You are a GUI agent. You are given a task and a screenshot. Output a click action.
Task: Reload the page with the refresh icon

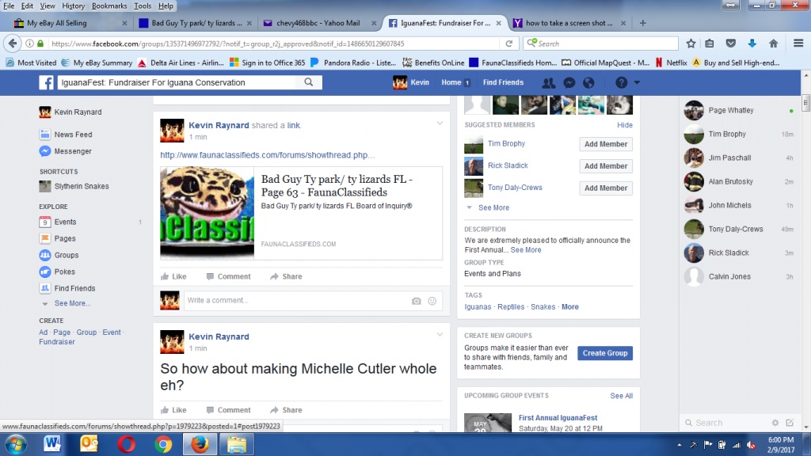coord(509,44)
